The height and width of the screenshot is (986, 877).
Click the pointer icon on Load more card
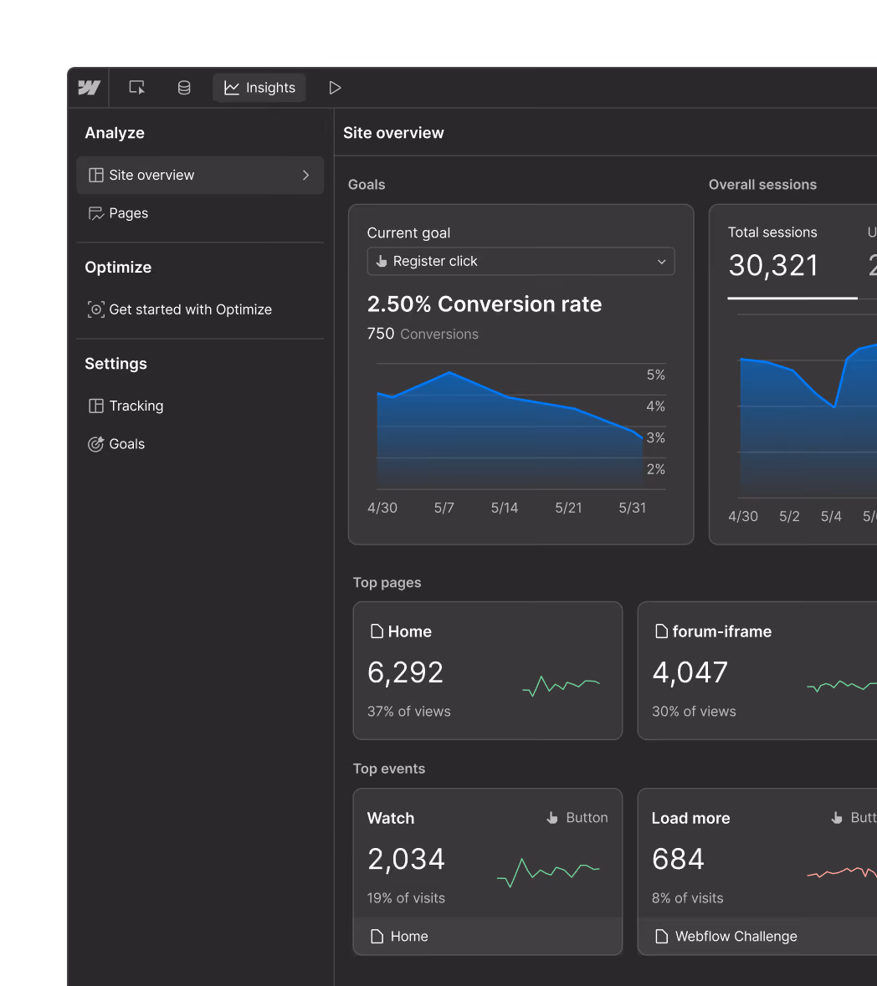837,817
